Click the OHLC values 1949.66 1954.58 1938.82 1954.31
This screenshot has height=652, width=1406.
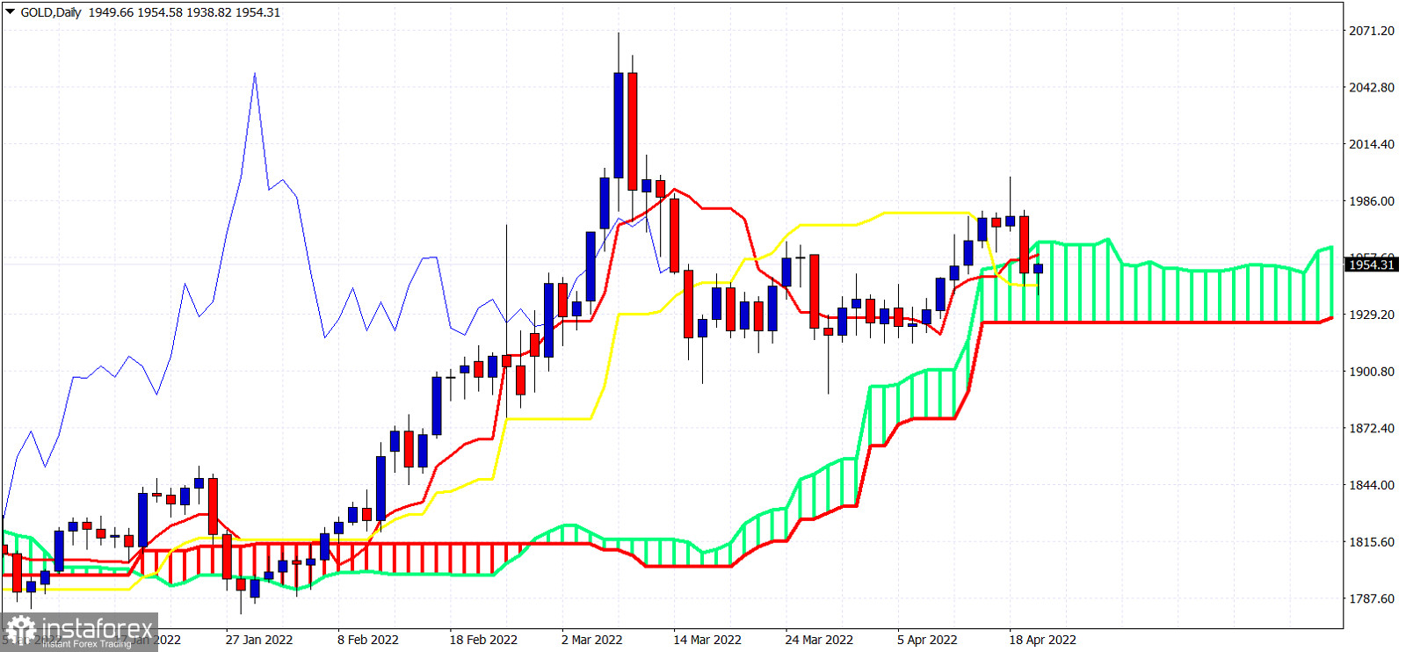184,12
